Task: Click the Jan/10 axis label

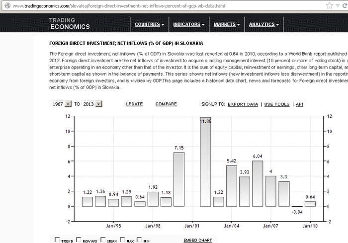Action: (x=310, y=226)
